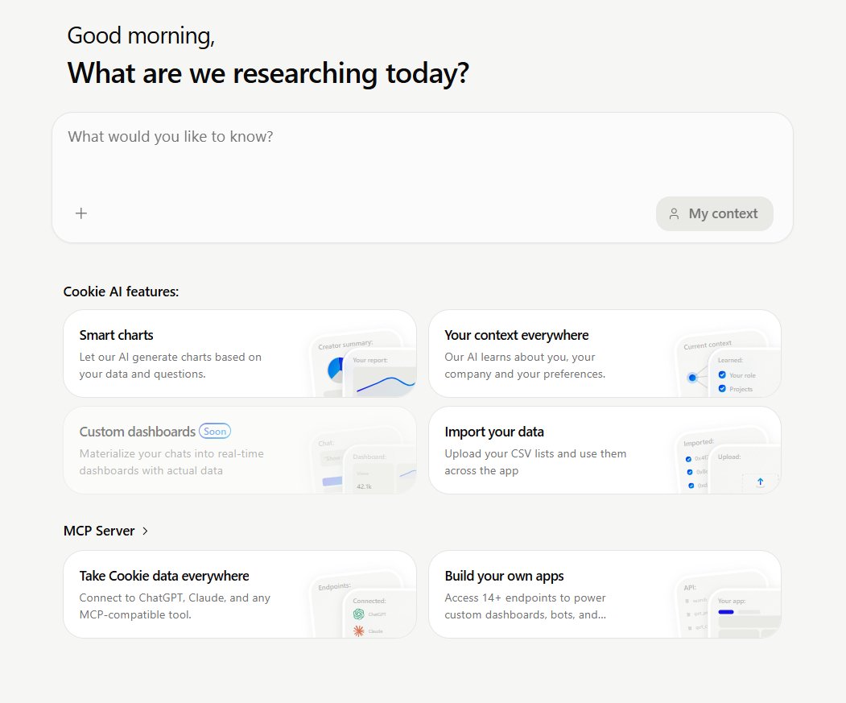Click 'What are we researching today?' headline
846x703 pixels.
pos(268,73)
